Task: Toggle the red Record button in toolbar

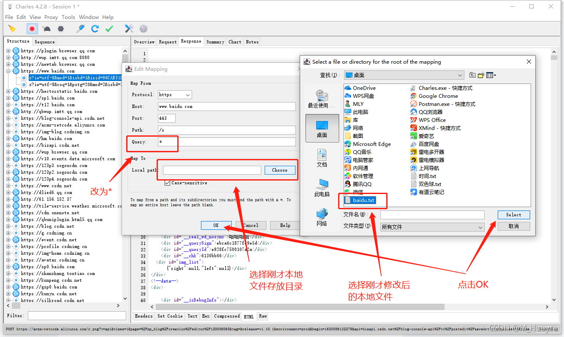Action: (x=32, y=29)
